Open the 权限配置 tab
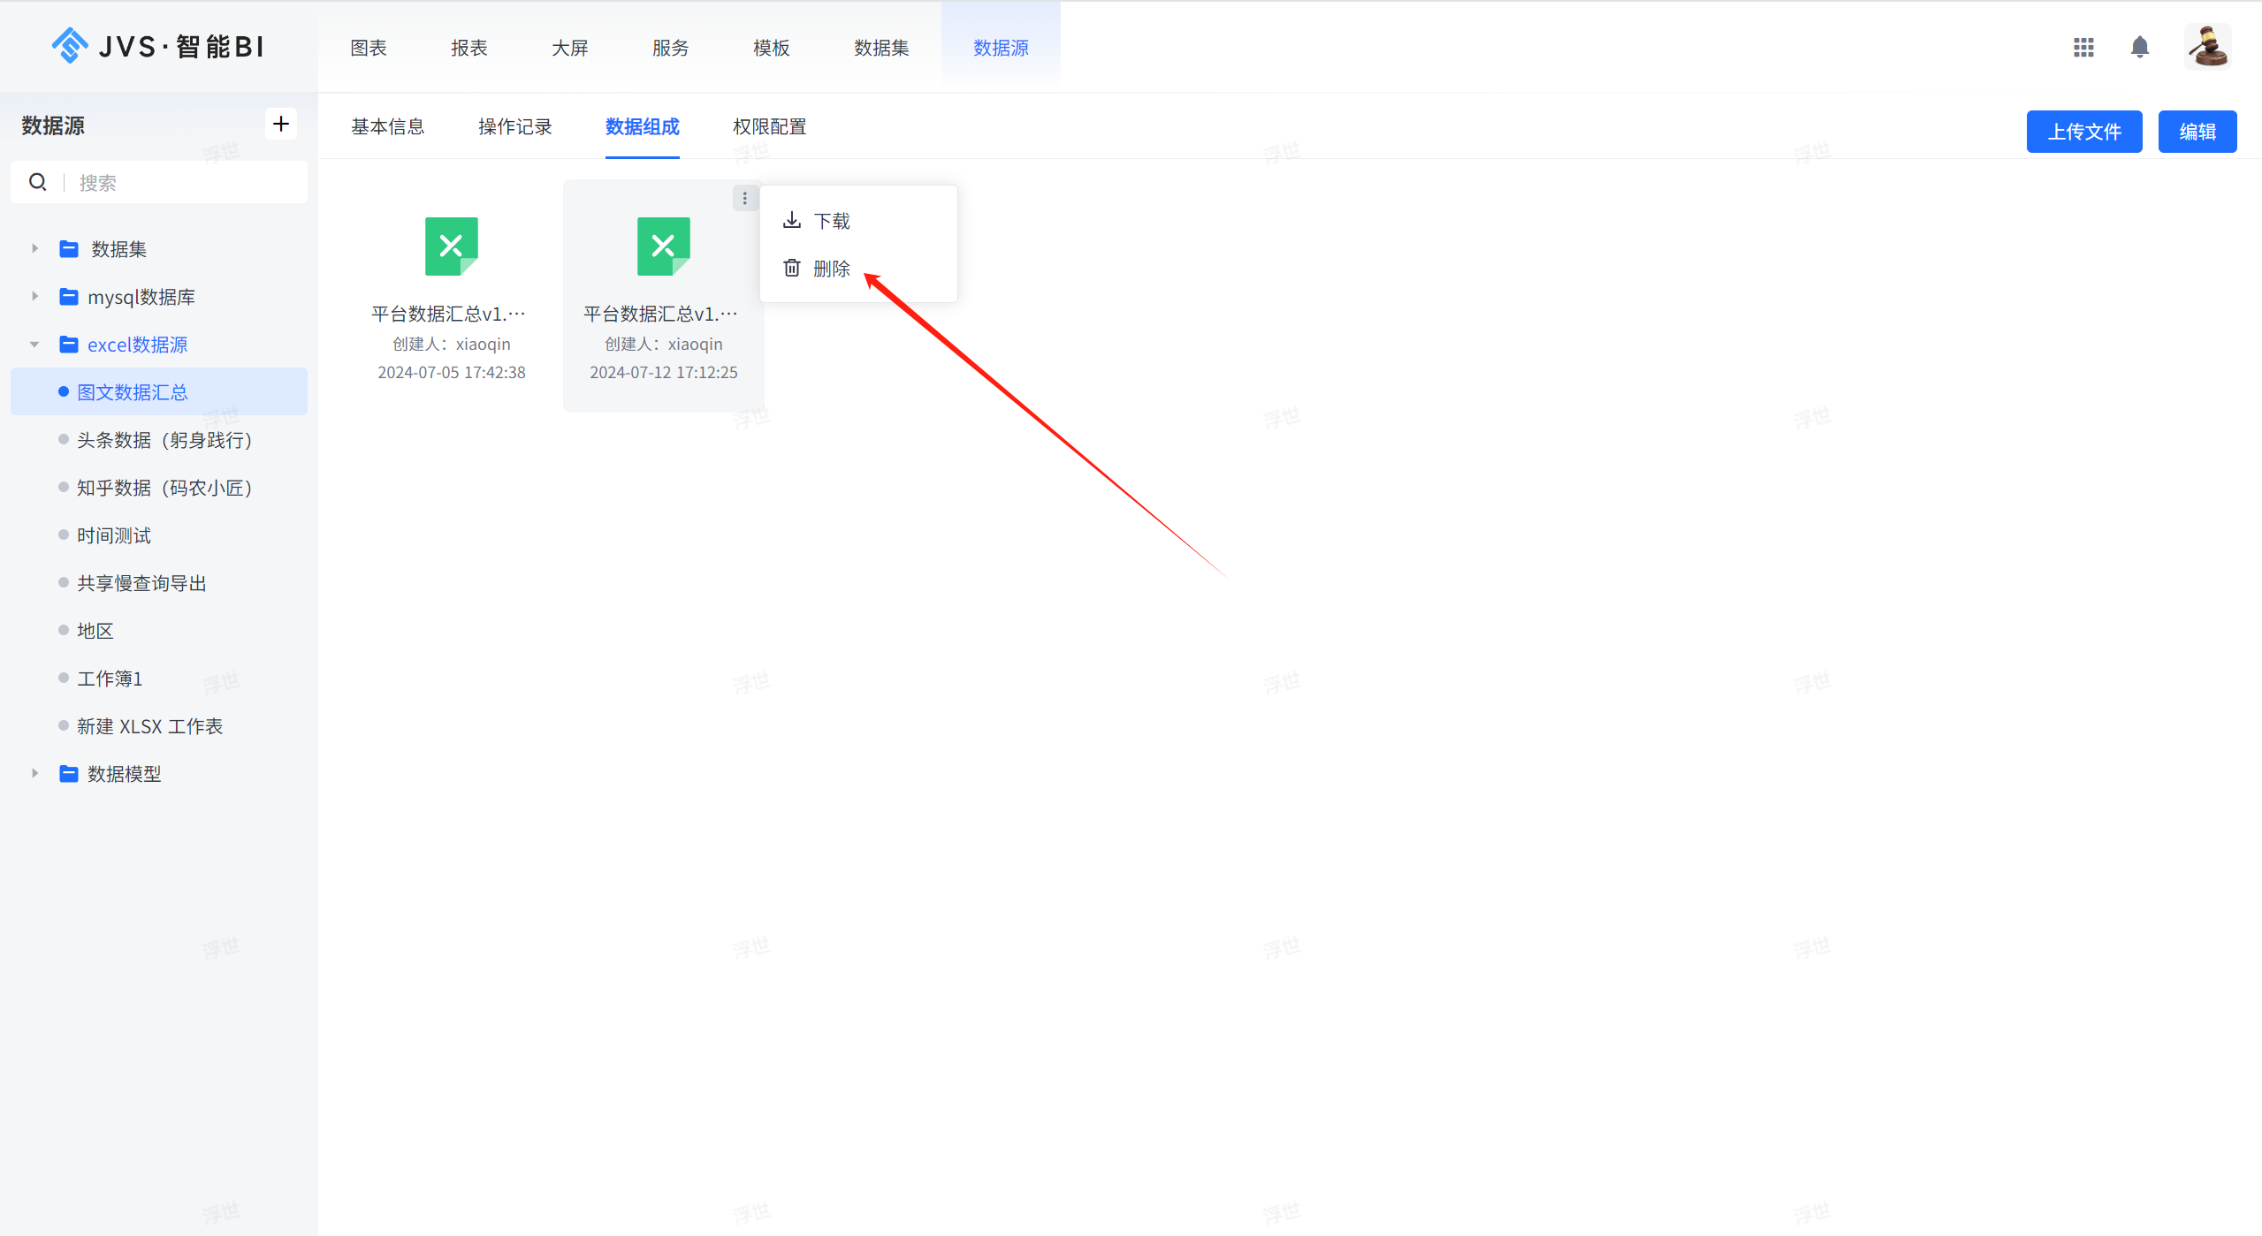 [769, 127]
